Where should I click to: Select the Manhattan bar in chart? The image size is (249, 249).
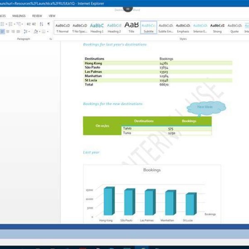pyautogui.click(x=171, y=203)
